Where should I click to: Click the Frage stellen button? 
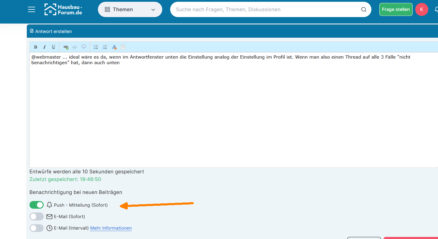pos(396,9)
